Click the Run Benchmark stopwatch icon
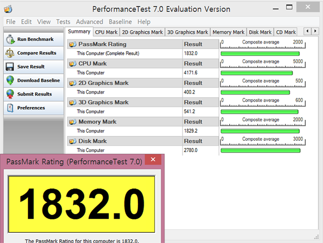This screenshot has height=243, width=323. (x=10, y=39)
